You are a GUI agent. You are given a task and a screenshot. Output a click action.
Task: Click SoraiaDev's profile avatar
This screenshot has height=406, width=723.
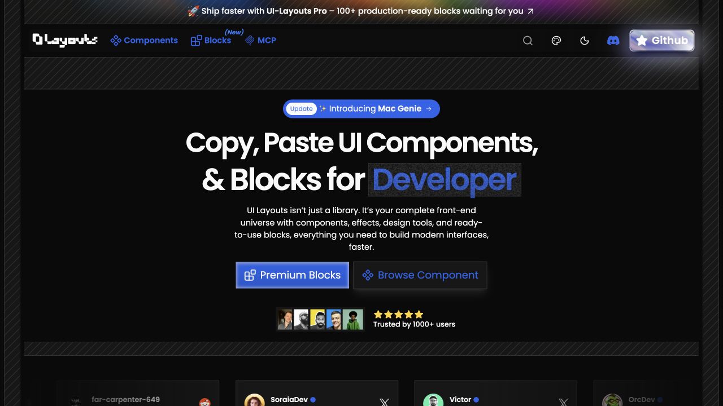pyautogui.click(x=255, y=400)
